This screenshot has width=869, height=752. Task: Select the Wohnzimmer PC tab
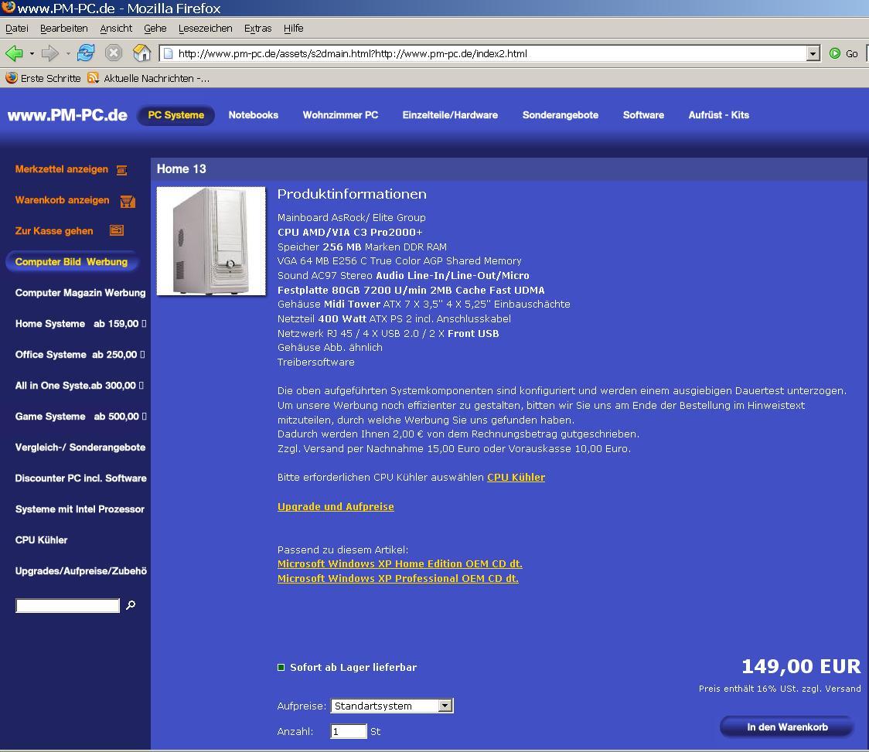tap(340, 115)
